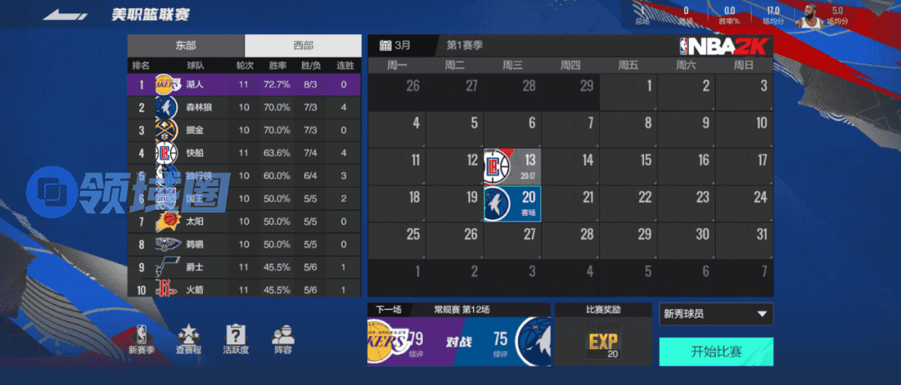Click the calendar icon beside 3月
This screenshot has width=901, height=385.
[385, 45]
